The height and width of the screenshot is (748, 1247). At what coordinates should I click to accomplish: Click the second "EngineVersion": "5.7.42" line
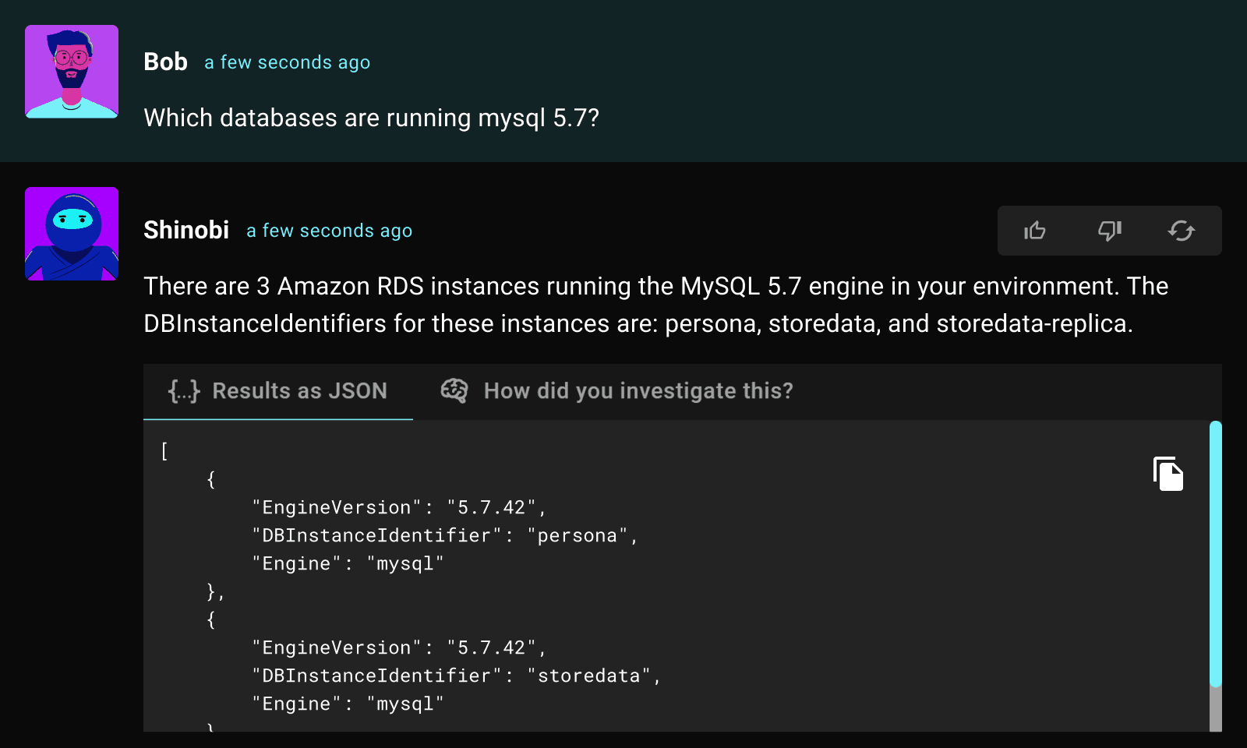399,647
